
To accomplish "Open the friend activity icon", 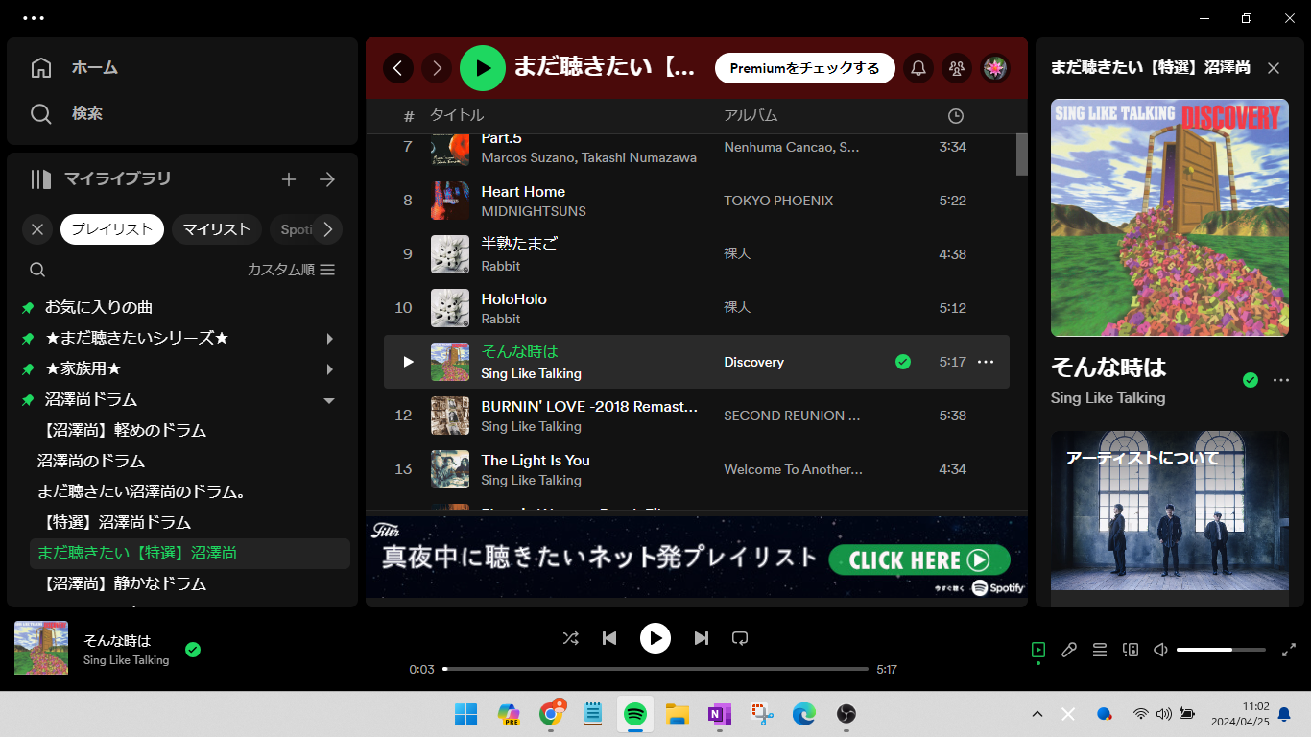I will pos(956,68).
